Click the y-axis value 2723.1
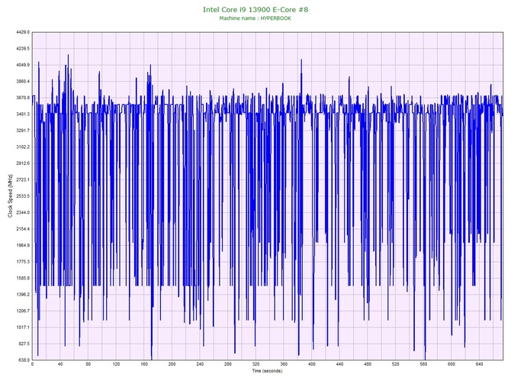Viewport: 511px width, 384px height. click(23, 179)
